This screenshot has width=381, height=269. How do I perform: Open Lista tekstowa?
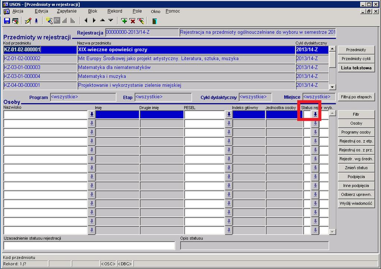[356, 68]
